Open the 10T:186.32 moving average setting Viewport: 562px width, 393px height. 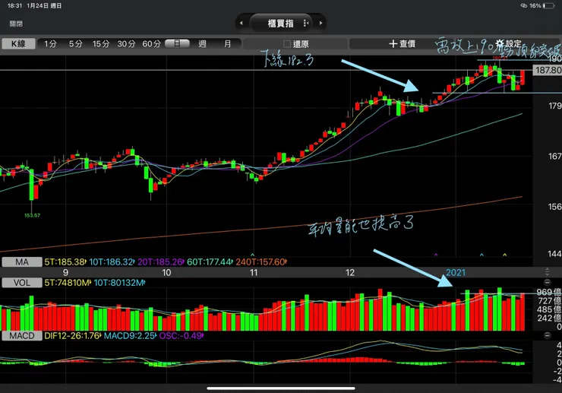coord(112,262)
